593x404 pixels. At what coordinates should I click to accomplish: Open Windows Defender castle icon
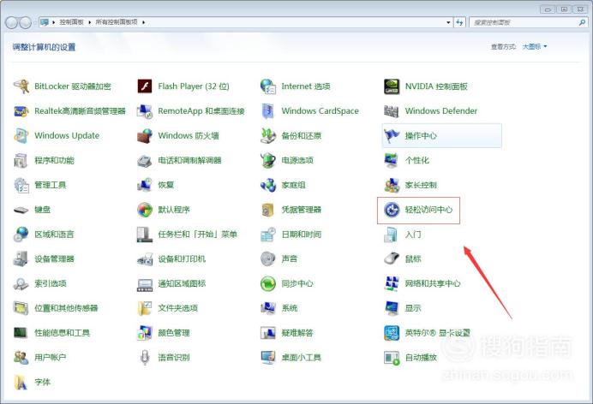[392, 111]
